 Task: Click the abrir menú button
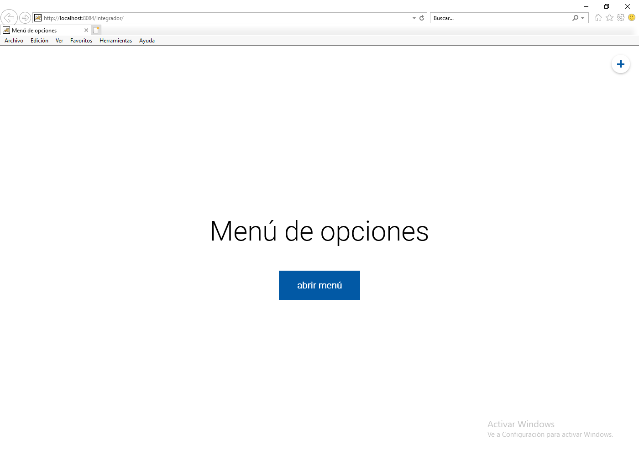(x=319, y=285)
